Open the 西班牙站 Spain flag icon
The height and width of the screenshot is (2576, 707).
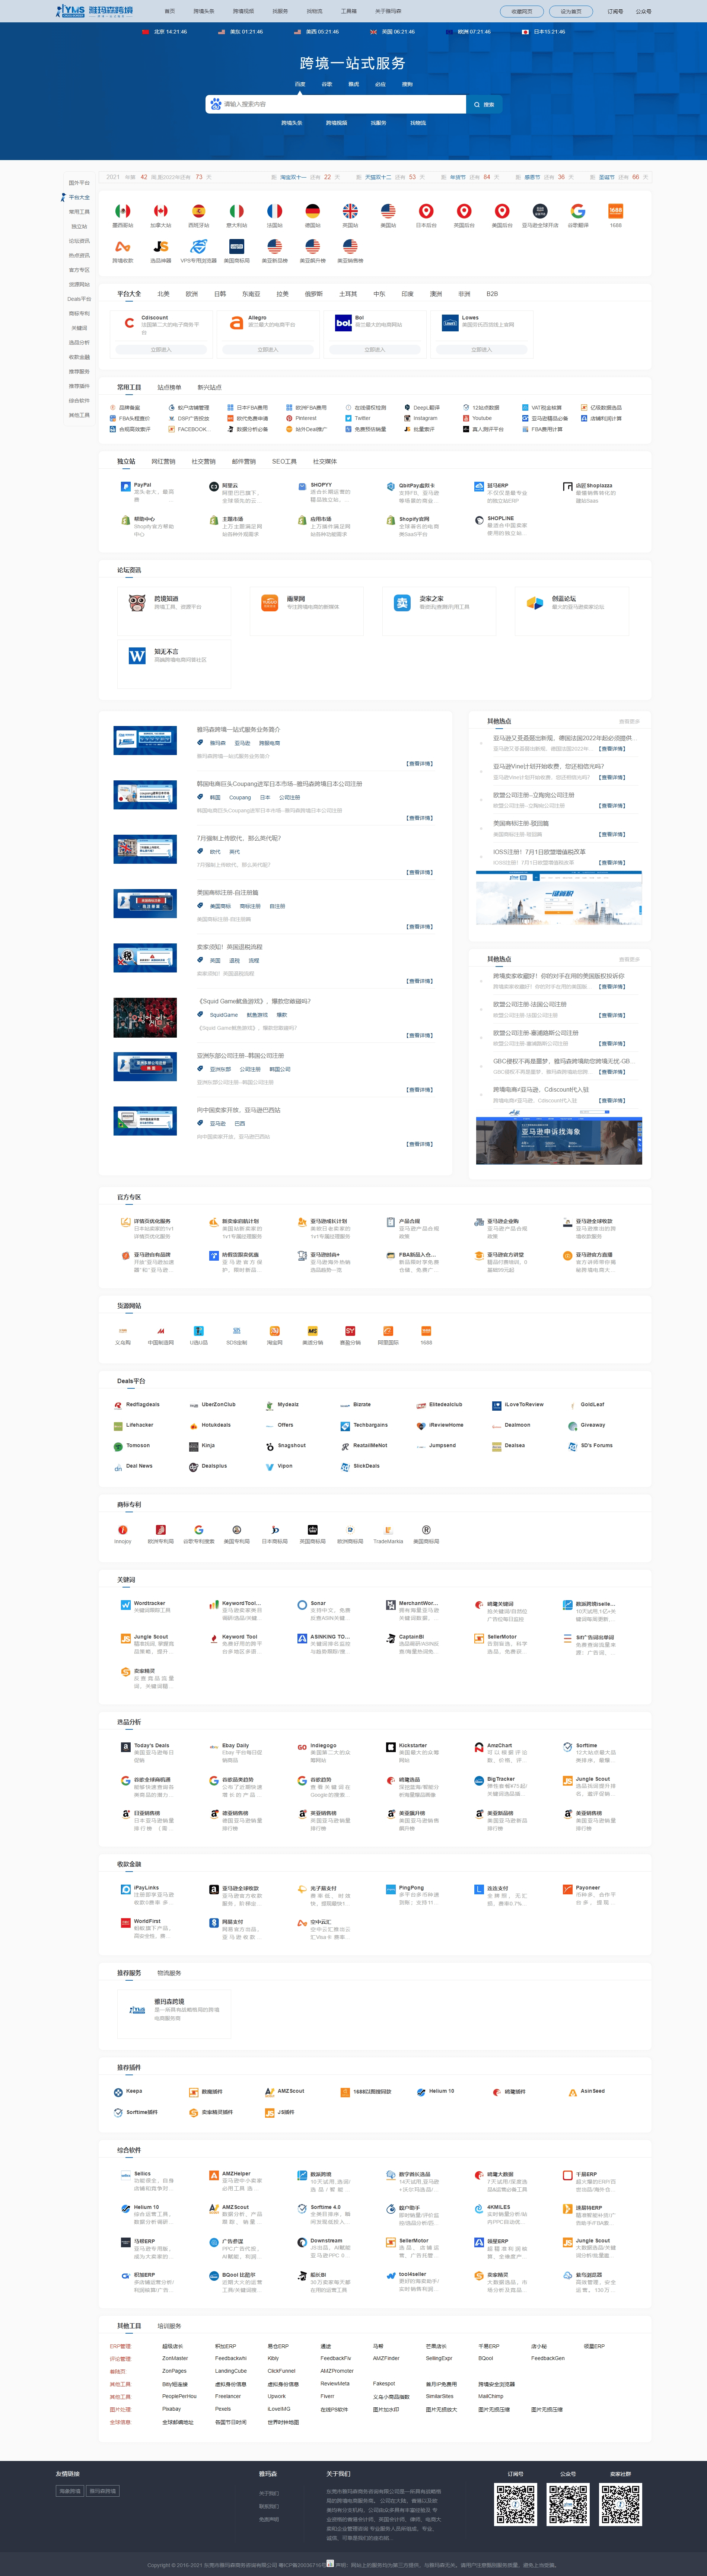(x=199, y=211)
